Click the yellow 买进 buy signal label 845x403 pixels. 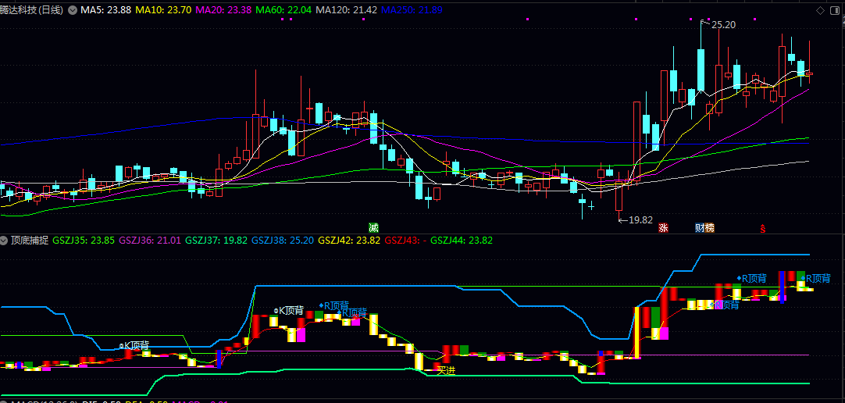coord(445,370)
